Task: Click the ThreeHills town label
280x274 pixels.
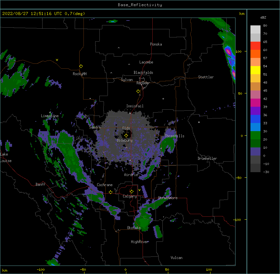Action: [174, 136]
